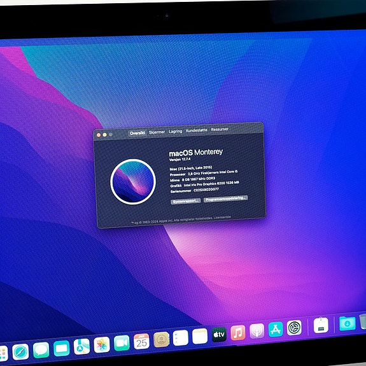Click the Serienummer value
The height and width of the screenshot is (366, 366).
(206, 190)
